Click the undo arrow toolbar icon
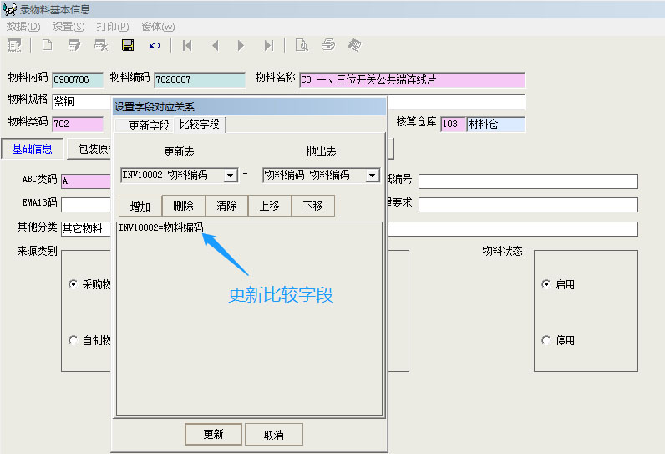 tap(155, 45)
